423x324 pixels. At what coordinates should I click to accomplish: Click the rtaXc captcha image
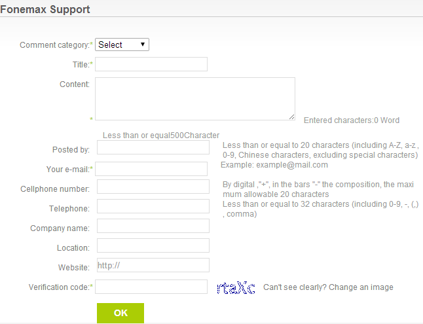click(x=236, y=287)
